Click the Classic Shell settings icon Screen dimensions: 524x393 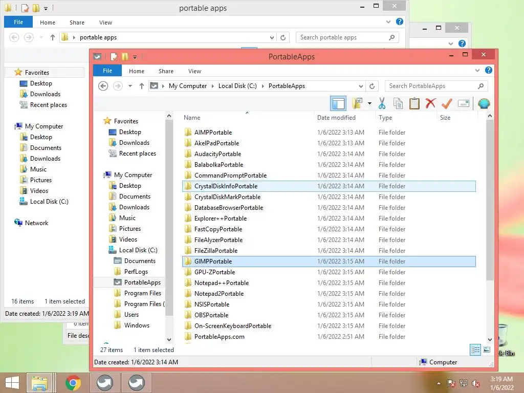click(x=484, y=103)
